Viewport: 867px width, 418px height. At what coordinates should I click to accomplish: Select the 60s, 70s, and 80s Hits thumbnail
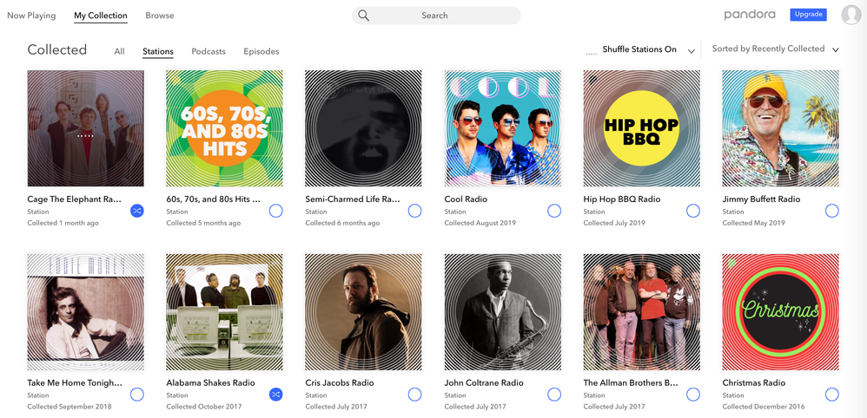coord(224,128)
